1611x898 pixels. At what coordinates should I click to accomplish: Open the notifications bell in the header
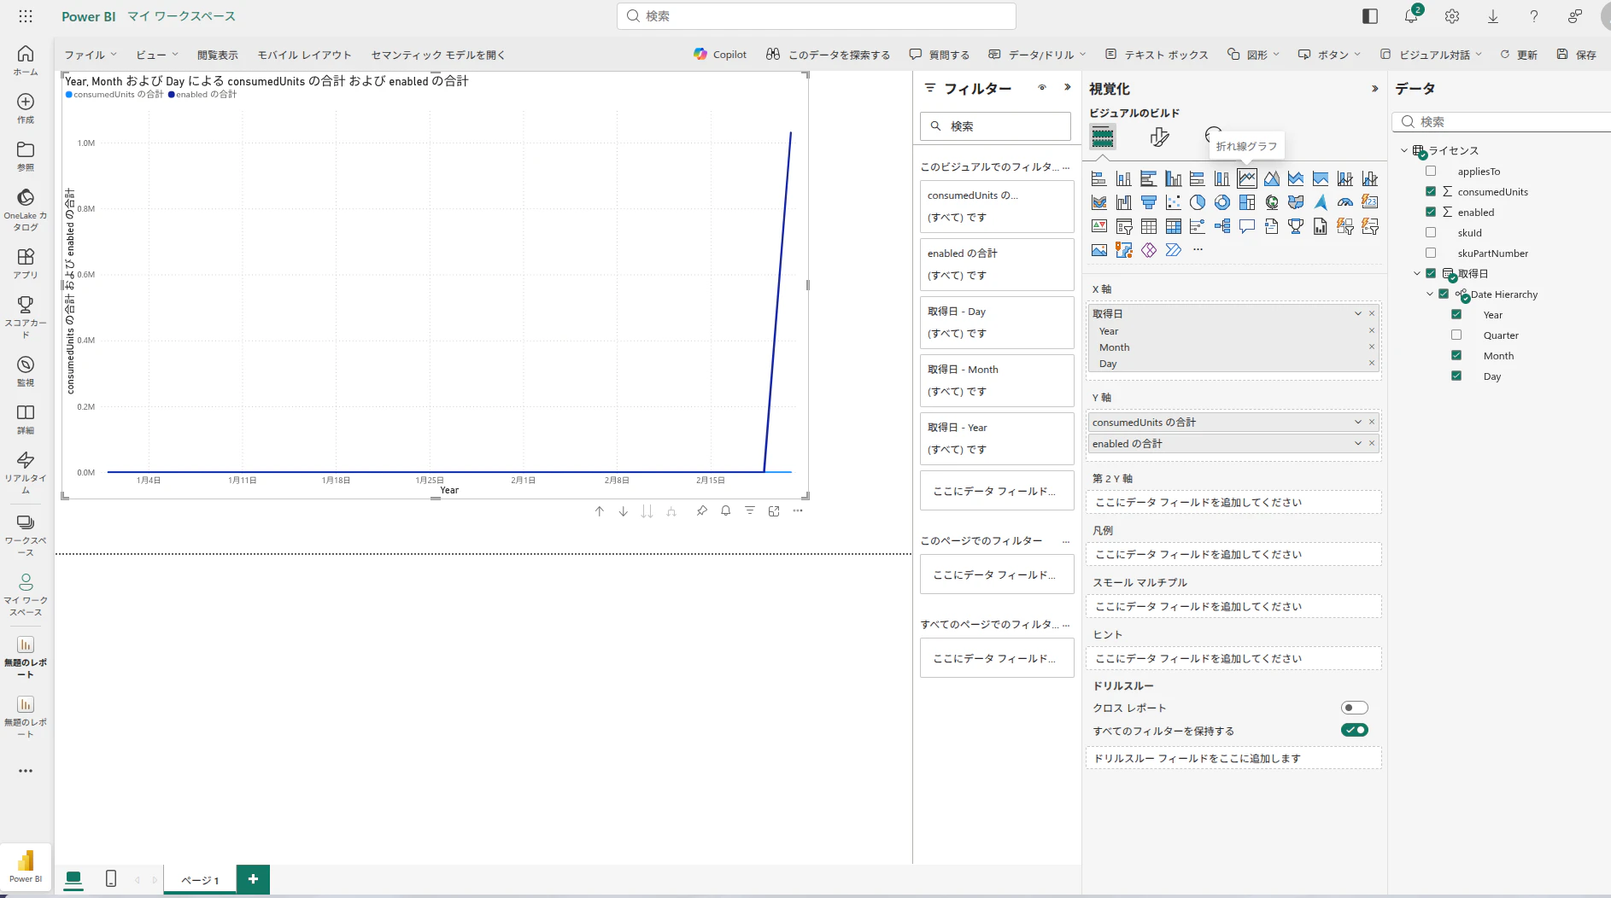tap(1411, 16)
